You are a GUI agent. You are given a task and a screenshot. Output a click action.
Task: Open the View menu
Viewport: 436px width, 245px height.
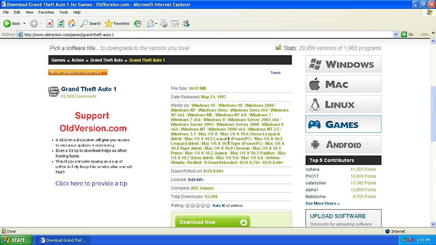(x=29, y=12)
